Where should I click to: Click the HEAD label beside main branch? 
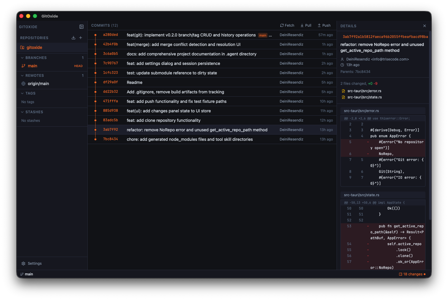[78, 66]
